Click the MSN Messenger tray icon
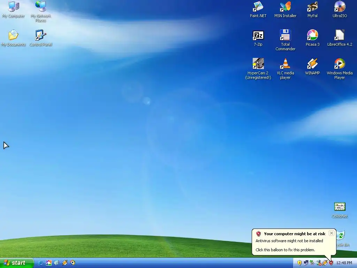The image size is (357, 268). (319, 263)
